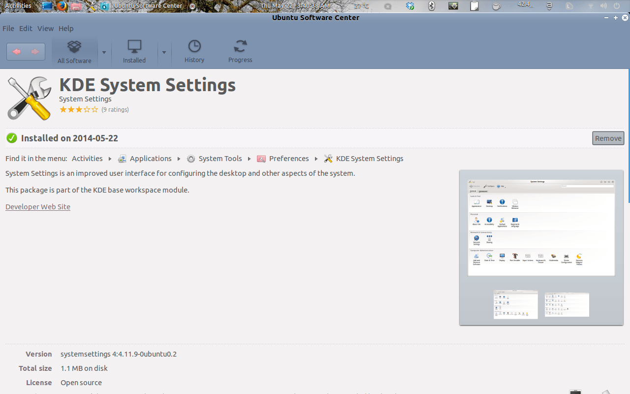Open the All Software view
Viewport: 630px width, 394px height.
(x=74, y=52)
